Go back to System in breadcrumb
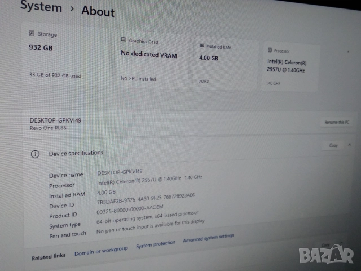 [41, 7]
